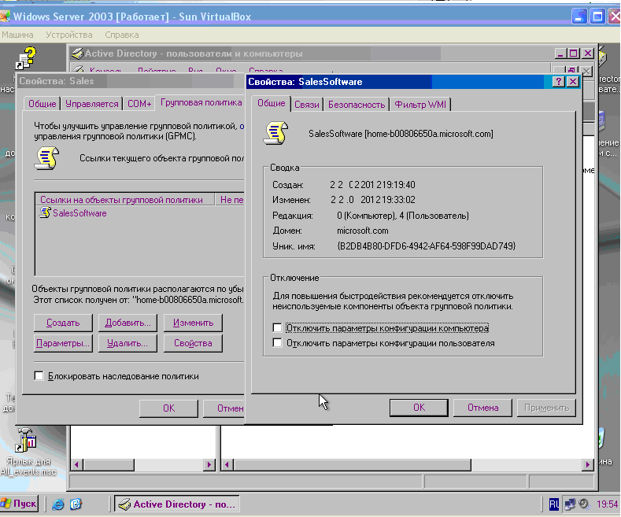621x517 pixels.
Task: Click the unique name GUID value text
Action: [426, 246]
